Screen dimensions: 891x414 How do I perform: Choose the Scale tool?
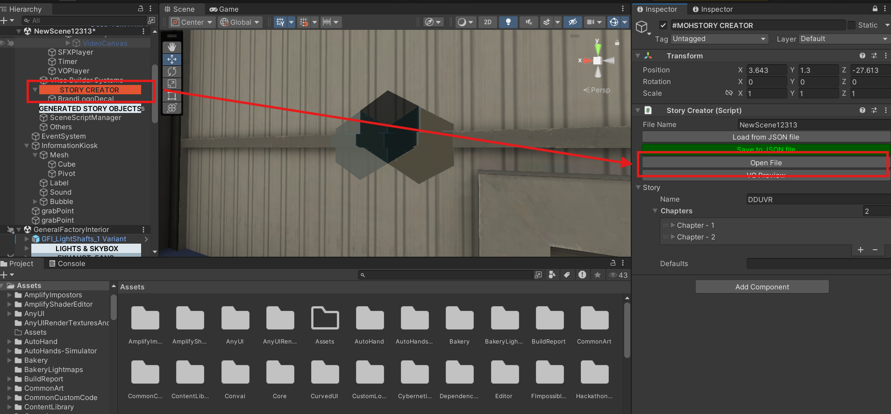coord(172,84)
